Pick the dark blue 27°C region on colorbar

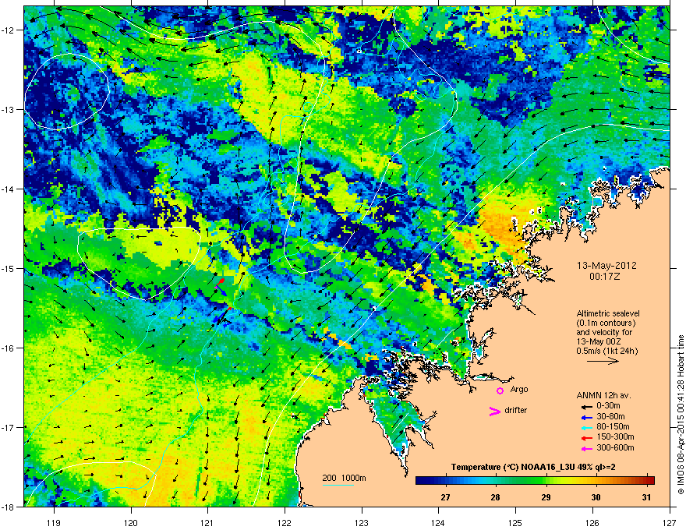point(445,480)
